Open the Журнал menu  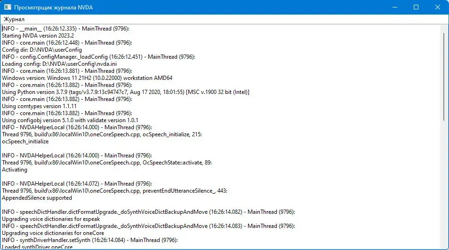coord(14,19)
